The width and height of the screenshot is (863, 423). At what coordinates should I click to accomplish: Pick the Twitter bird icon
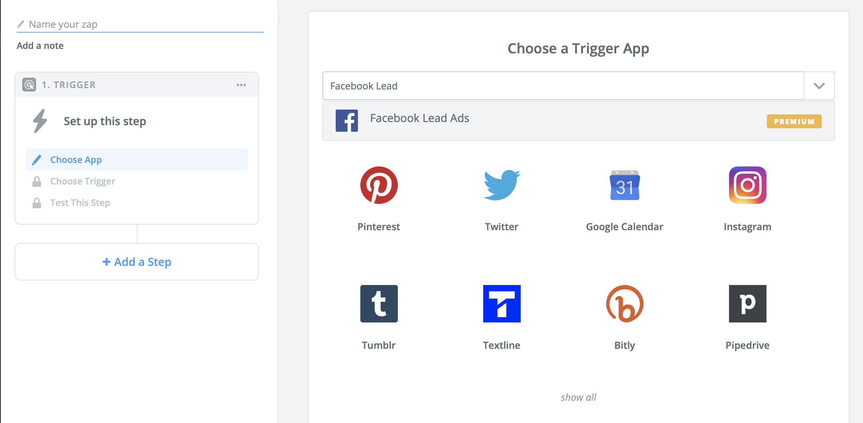click(x=502, y=185)
